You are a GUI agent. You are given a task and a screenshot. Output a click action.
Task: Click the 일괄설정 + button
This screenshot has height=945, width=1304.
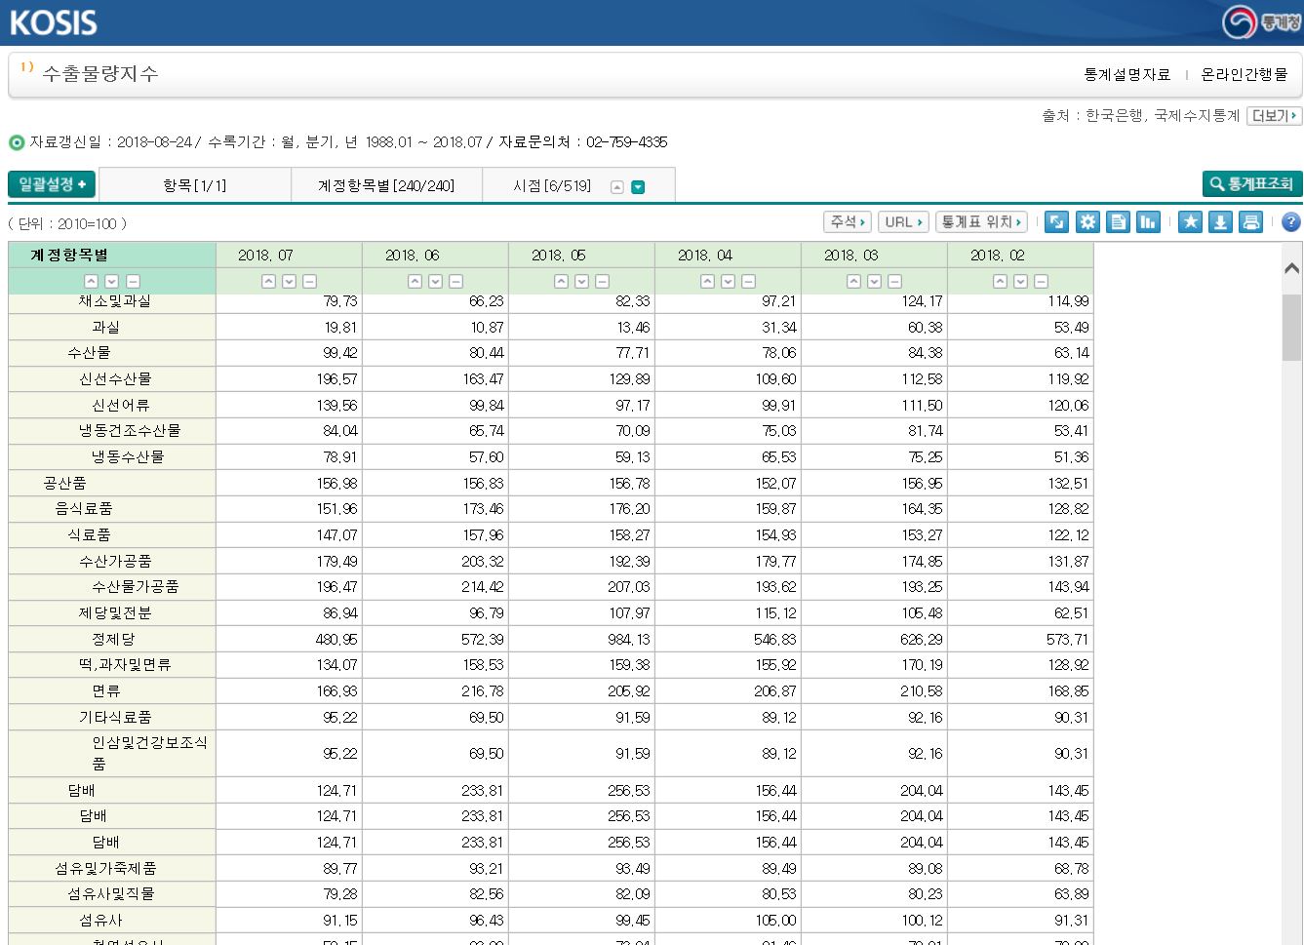pyautogui.click(x=52, y=184)
